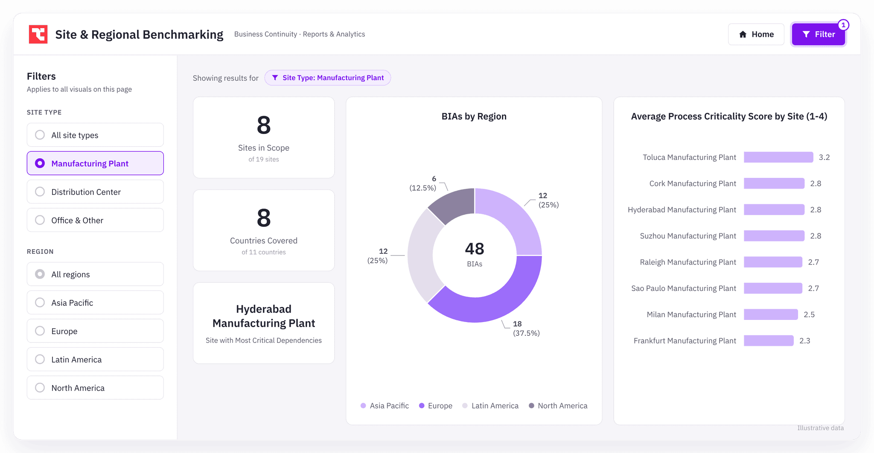Screen dimensions: 874x453
Task: Select Distribution Center radio option
Action: tap(95, 192)
